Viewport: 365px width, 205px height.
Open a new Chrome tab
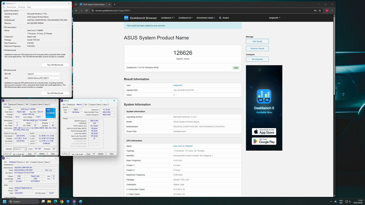115,5
